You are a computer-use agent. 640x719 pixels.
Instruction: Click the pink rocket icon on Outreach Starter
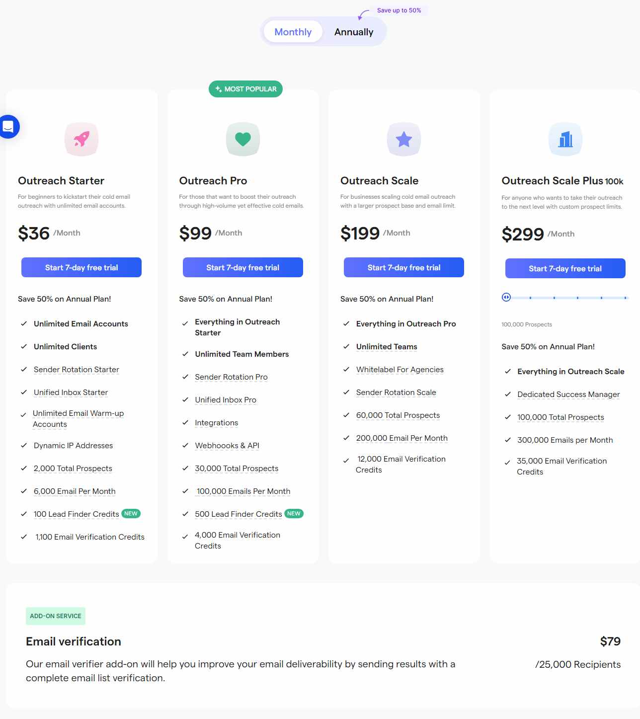[81, 140]
